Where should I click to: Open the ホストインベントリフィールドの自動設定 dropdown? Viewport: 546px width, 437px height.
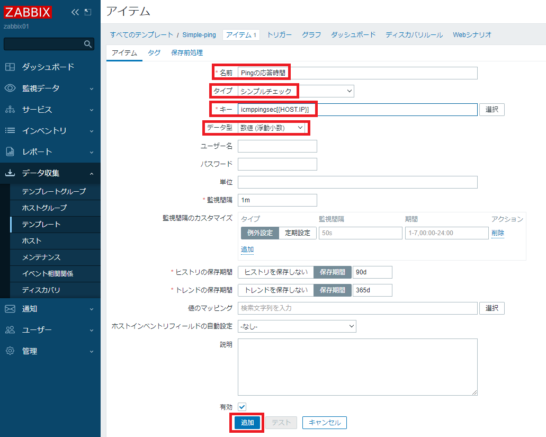pos(297,326)
